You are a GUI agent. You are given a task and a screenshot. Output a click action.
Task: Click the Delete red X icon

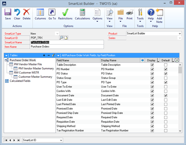click(27, 12)
